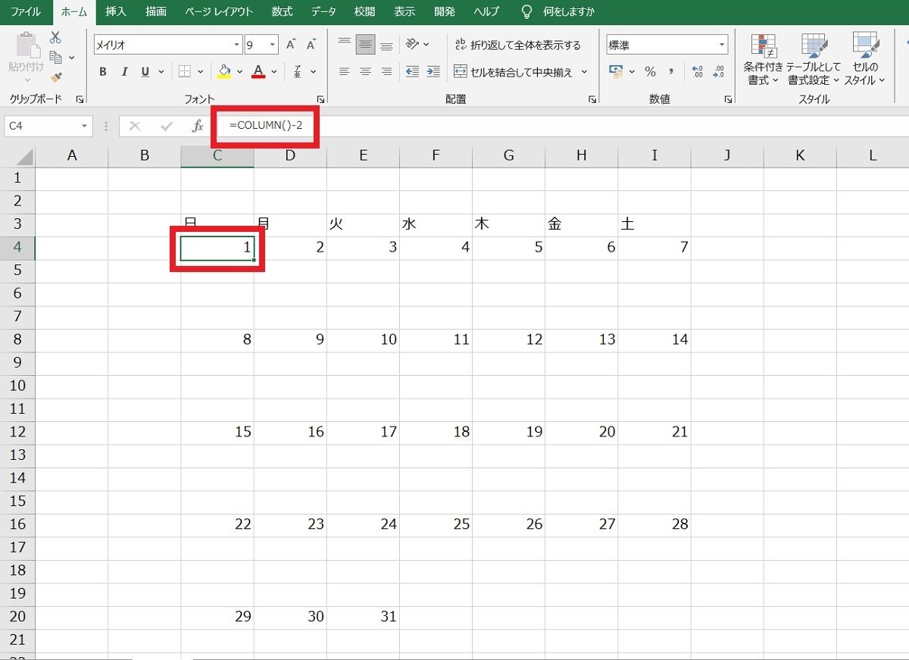Screen dimensions: 909x660
Task: Click the Copy icon in clipboard group
Action: (x=55, y=55)
